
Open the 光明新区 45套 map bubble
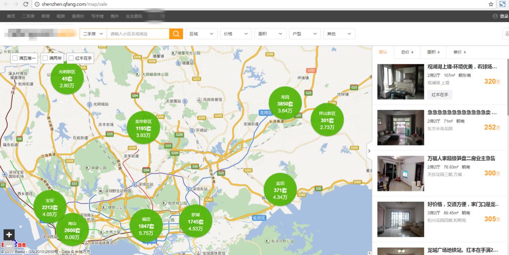click(67, 78)
